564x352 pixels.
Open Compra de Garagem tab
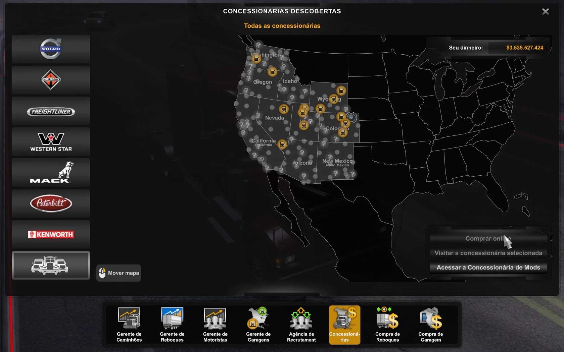[x=431, y=325]
